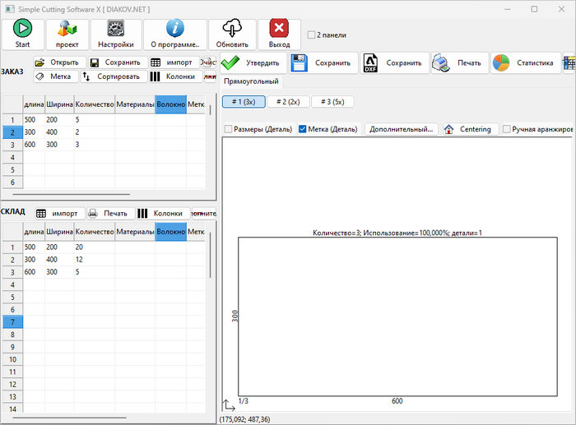Click the Колонки button in СКЛАД toolbar
The height and width of the screenshot is (425, 576).
163,213
